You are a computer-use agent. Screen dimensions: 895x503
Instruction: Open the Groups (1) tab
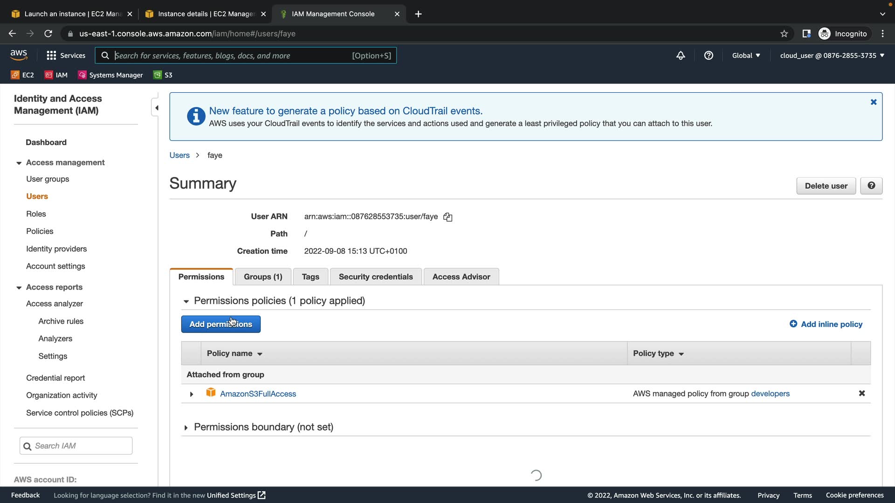[x=263, y=277]
